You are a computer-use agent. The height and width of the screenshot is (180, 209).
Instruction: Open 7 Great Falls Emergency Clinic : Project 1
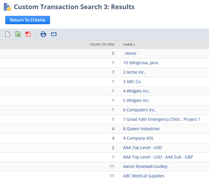(162, 119)
